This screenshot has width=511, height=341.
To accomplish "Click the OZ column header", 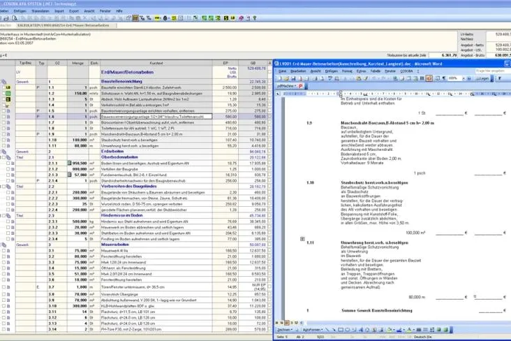I will point(57,63).
